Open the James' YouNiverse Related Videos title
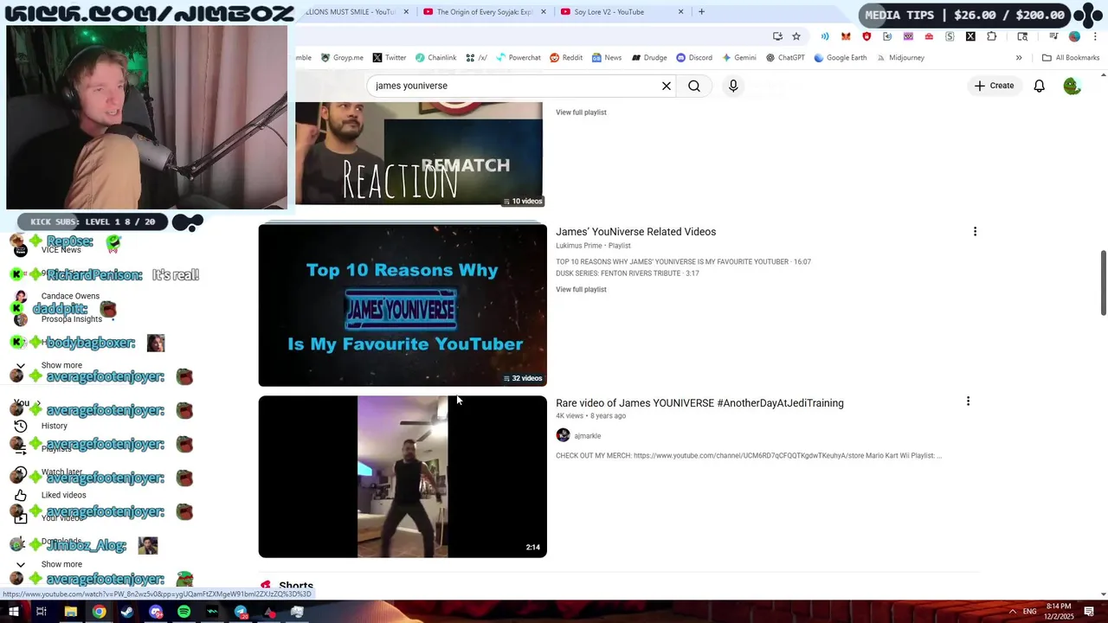 tap(635, 232)
